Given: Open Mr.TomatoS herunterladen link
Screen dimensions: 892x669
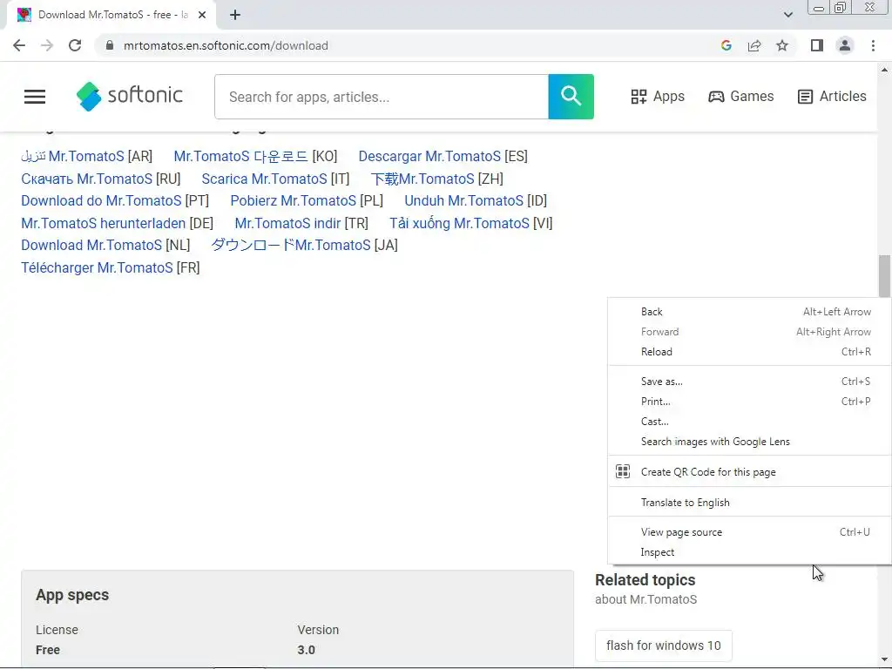Looking at the screenshot, I should click(x=103, y=223).
